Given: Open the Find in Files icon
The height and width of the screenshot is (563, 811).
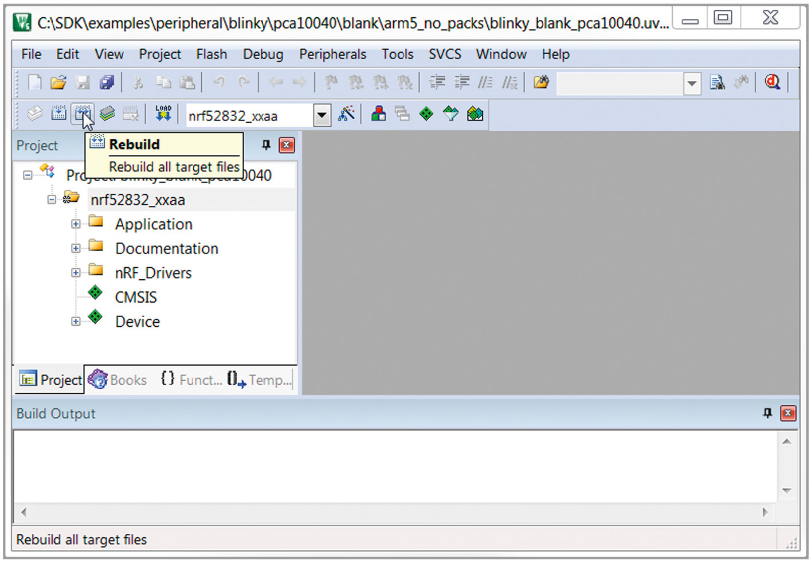Looking at the screenshot, I should point(717,83).
